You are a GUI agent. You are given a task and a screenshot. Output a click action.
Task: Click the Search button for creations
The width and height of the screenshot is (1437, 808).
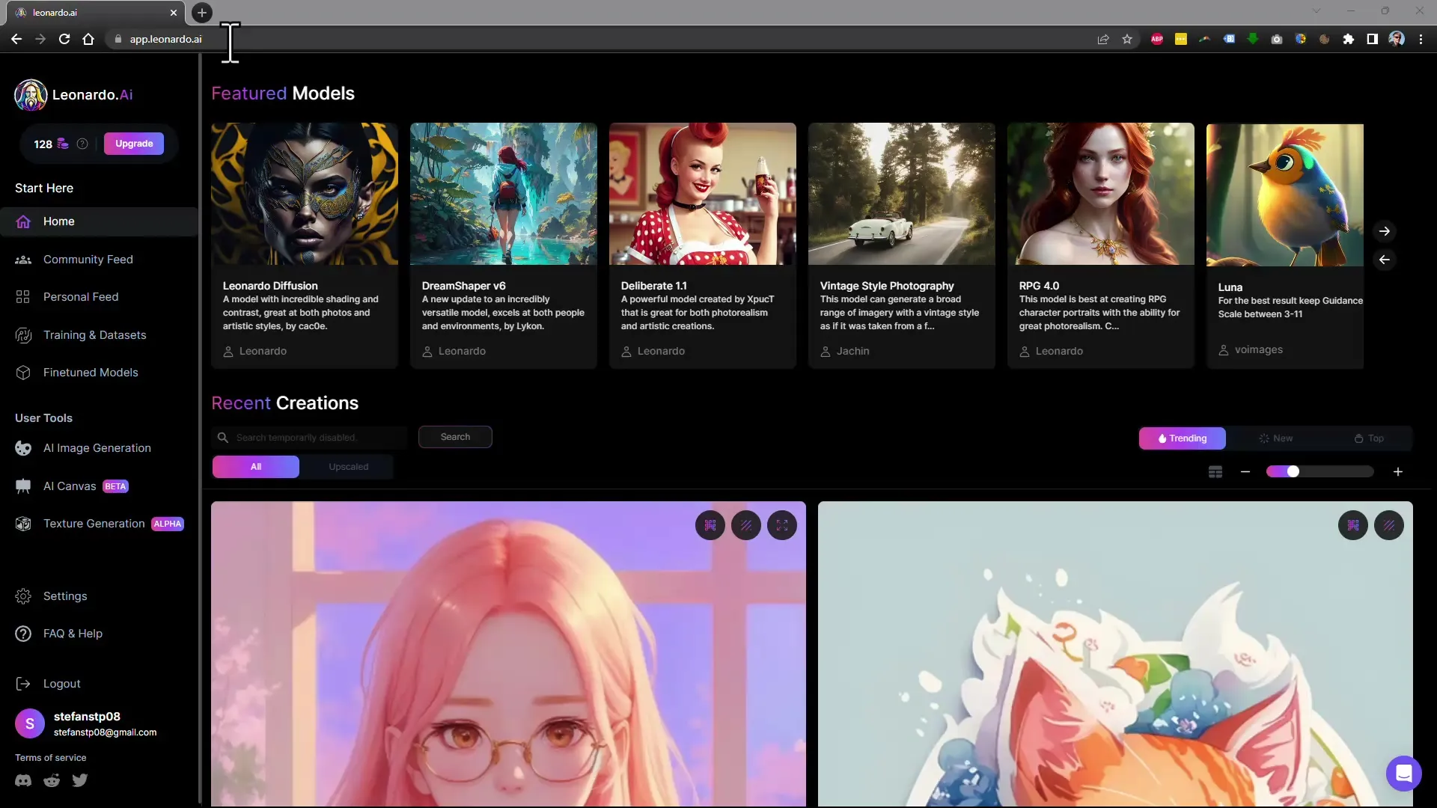click(x=455, y=437)
